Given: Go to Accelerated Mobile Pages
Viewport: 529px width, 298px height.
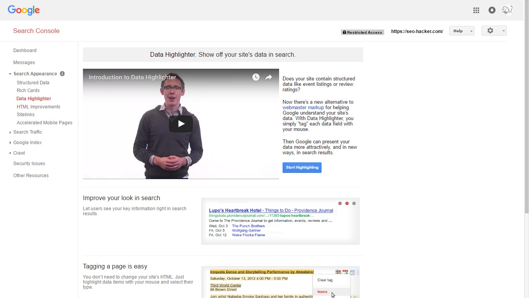Looking at the screenshot, I should click(x=44, y=123).
